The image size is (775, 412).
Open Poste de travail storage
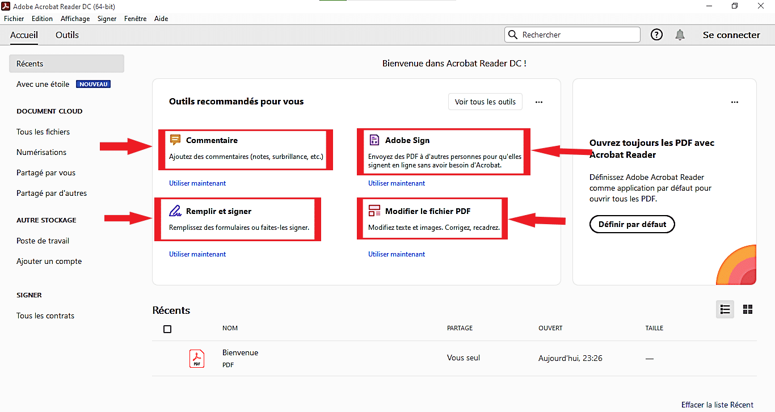point(43,241)
